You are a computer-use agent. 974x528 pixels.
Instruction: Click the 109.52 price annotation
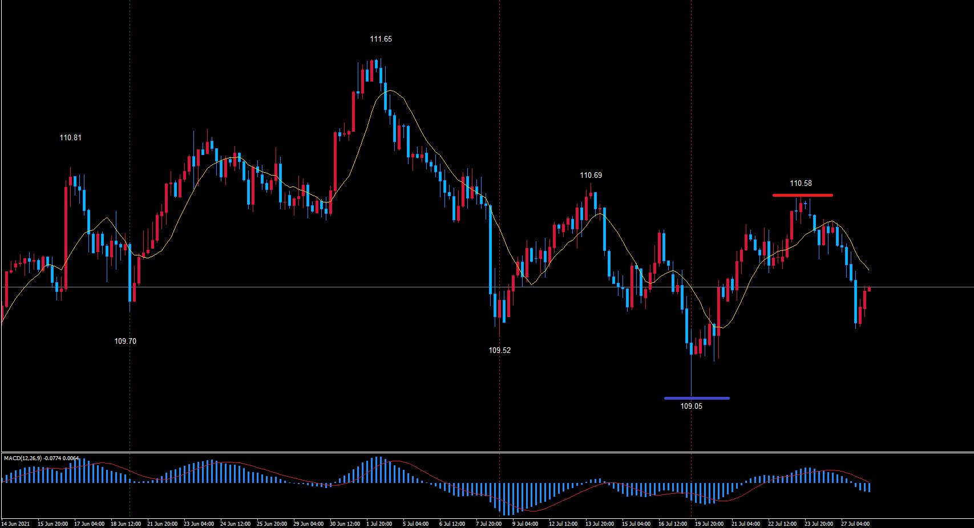tap(499, 351)
